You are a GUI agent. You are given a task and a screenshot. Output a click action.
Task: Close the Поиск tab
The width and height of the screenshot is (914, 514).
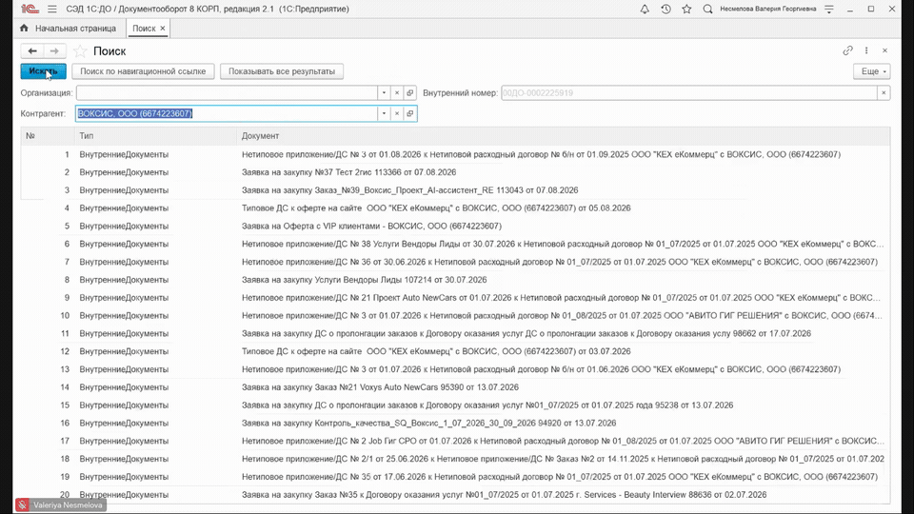click(163, 28)
